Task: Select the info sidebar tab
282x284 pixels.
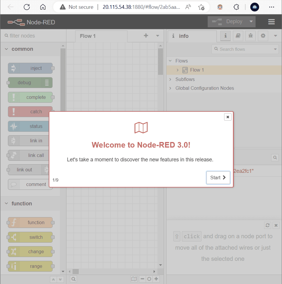Action: [x=192, y=36]
